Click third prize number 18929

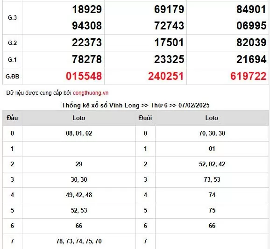tap(87, 9)
